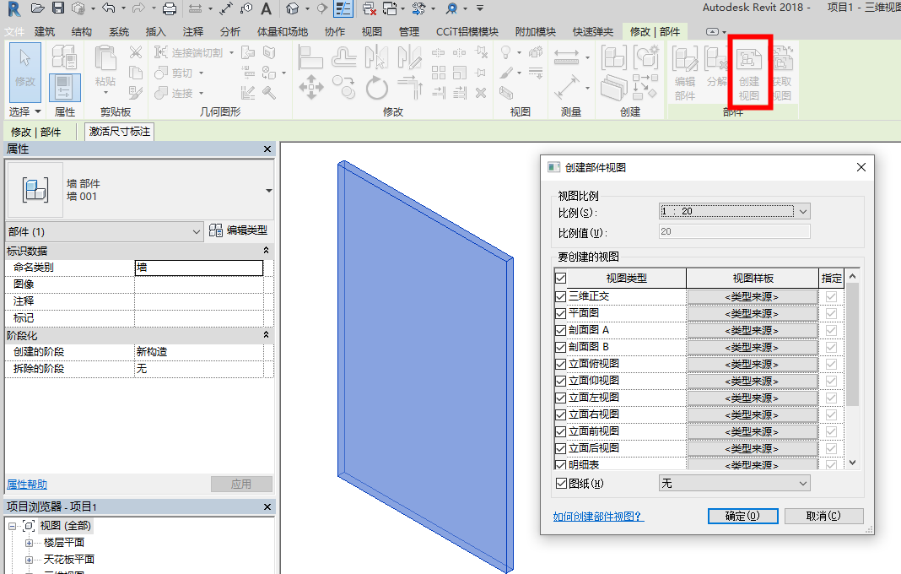
Task: Click the 激活尺寸标注 button
Action: pos(120,132)
